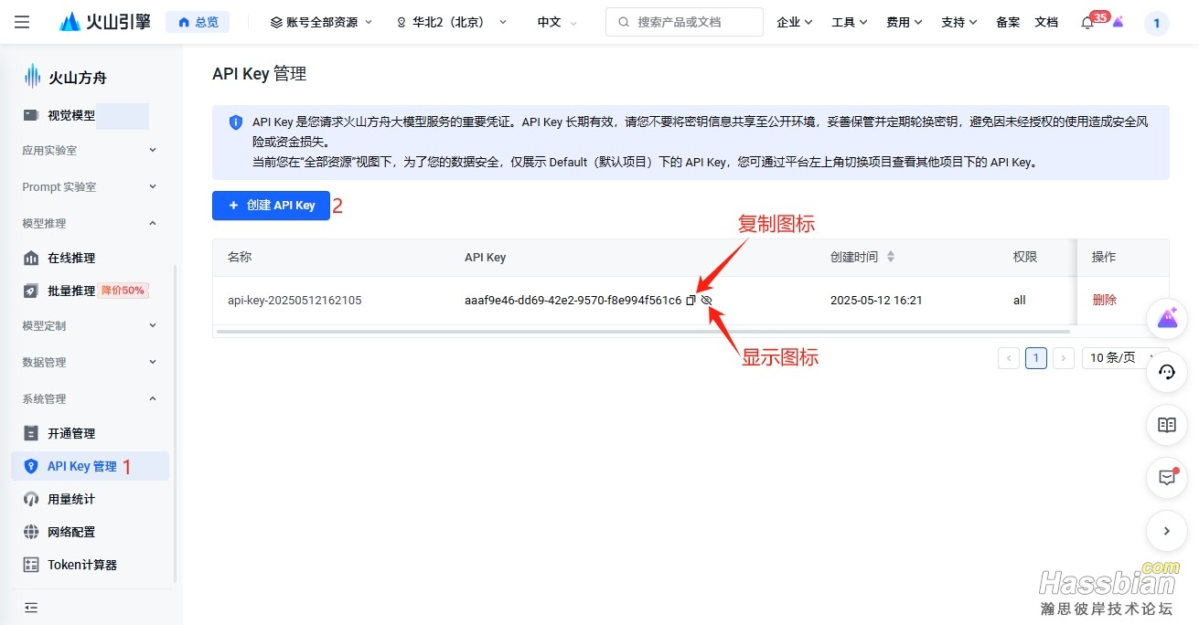Select page 1 in pagination
1199x625 pixels.
pyautogui.click(x=1035, y=358)
